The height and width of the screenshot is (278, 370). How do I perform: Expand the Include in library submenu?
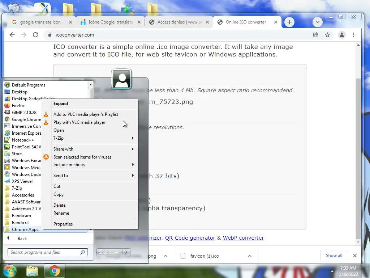point(90,165)
